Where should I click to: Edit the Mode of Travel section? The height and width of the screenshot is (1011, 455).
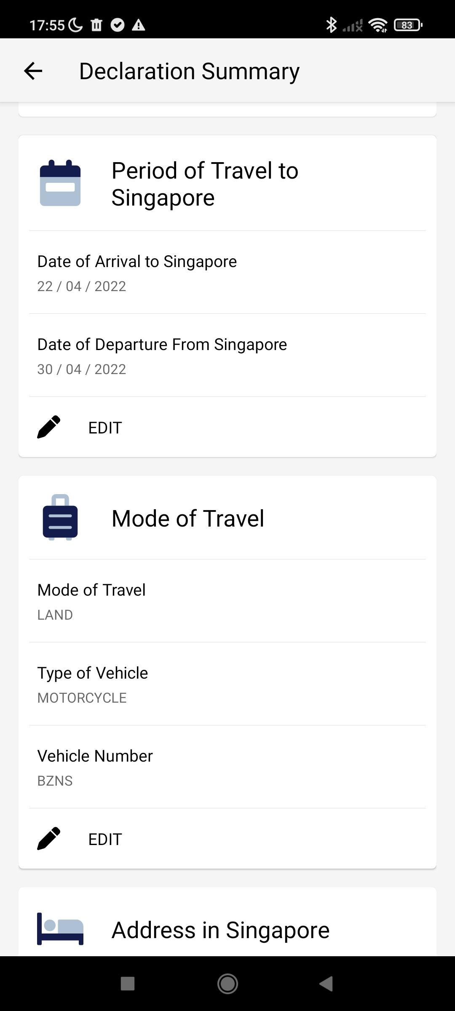105,839
